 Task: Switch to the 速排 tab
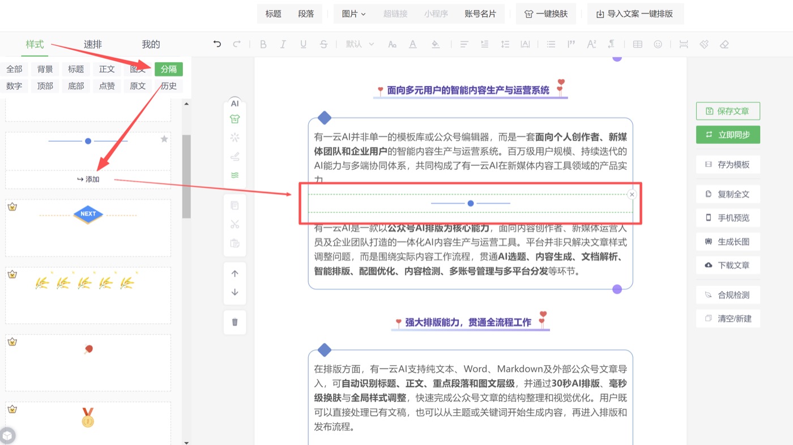pyautogui.click(x=93, y=44)
